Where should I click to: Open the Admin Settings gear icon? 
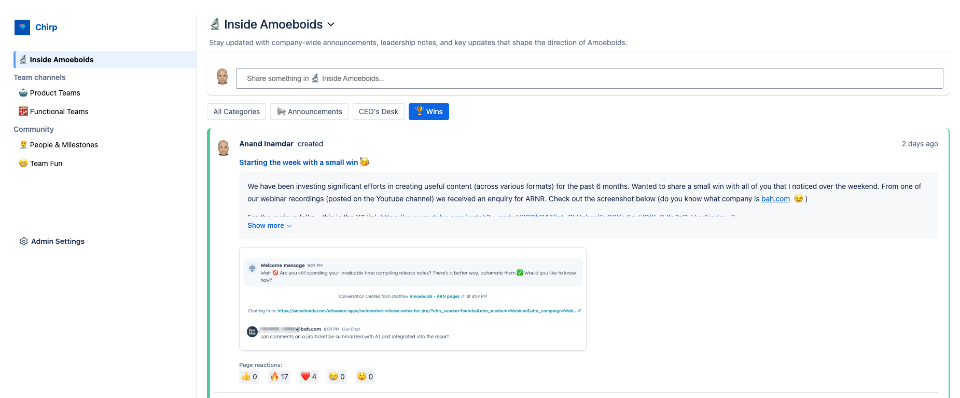(x=24, y=241)
